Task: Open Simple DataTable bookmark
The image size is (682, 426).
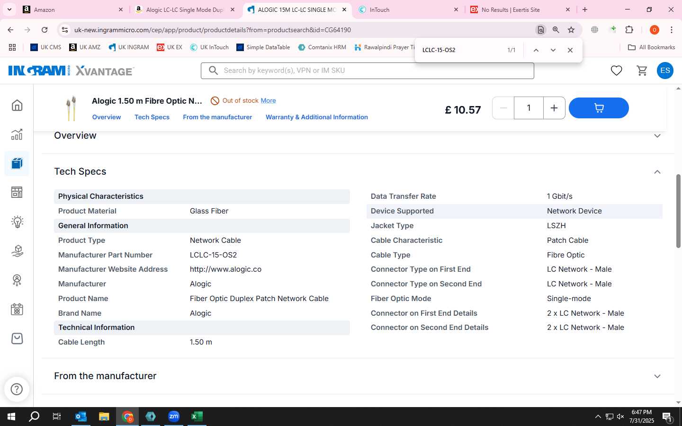Action: coord(263,47)
